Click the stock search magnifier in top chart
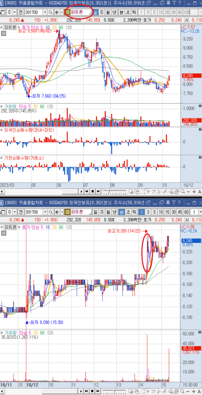This screenshot has width=202, height=395. point(50,13)
